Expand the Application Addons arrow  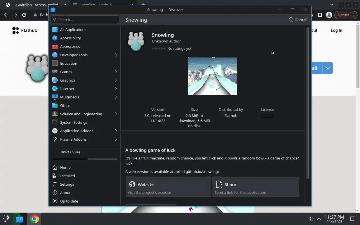coord(116,131)
